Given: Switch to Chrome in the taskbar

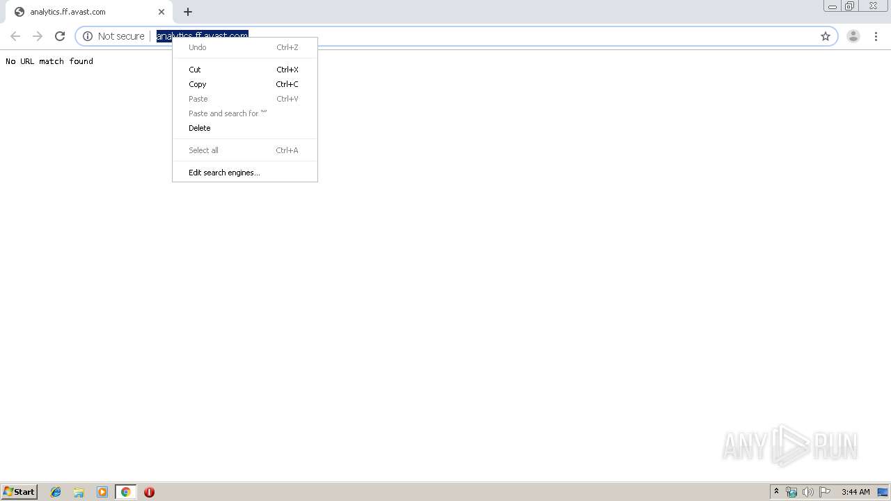Looking at the screenshot, I should (125, 492).
